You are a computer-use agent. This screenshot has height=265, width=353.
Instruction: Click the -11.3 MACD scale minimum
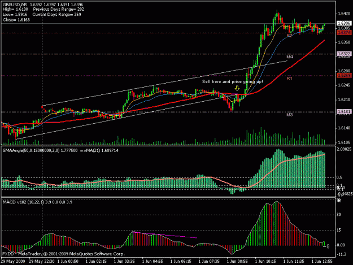coord(341,255)
